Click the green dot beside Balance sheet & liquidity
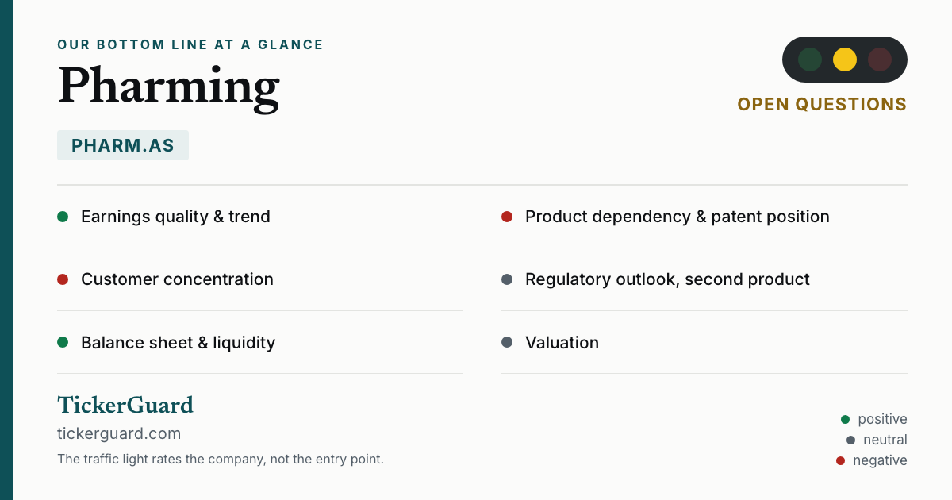 coord(63,343)
